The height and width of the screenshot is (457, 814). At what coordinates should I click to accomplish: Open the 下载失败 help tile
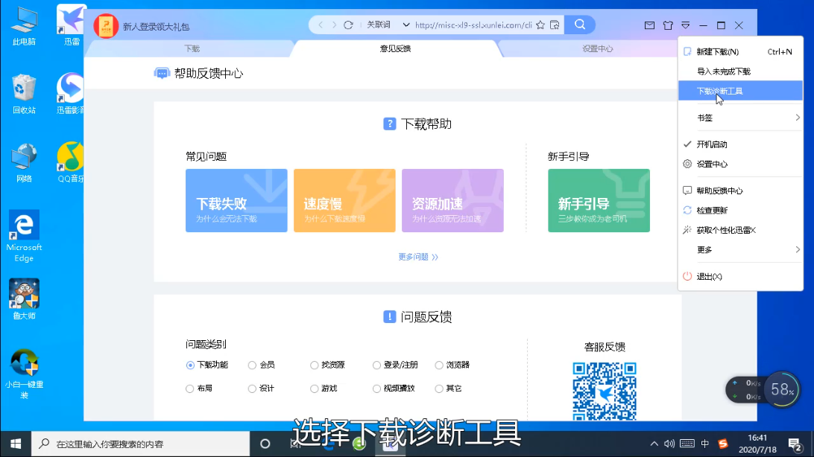[x=236, y=201]
